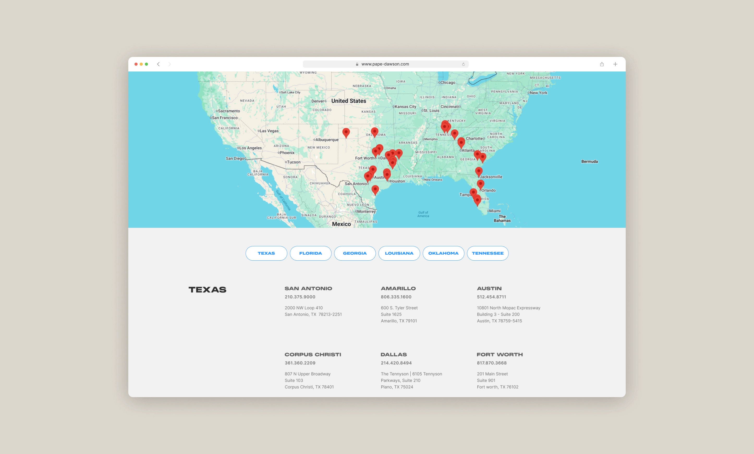
Task: Filter offices by the Florida button
Action: [x=311, y=253]
